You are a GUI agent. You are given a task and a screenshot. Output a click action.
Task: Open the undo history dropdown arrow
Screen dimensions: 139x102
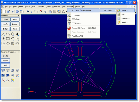click(31, 12)
